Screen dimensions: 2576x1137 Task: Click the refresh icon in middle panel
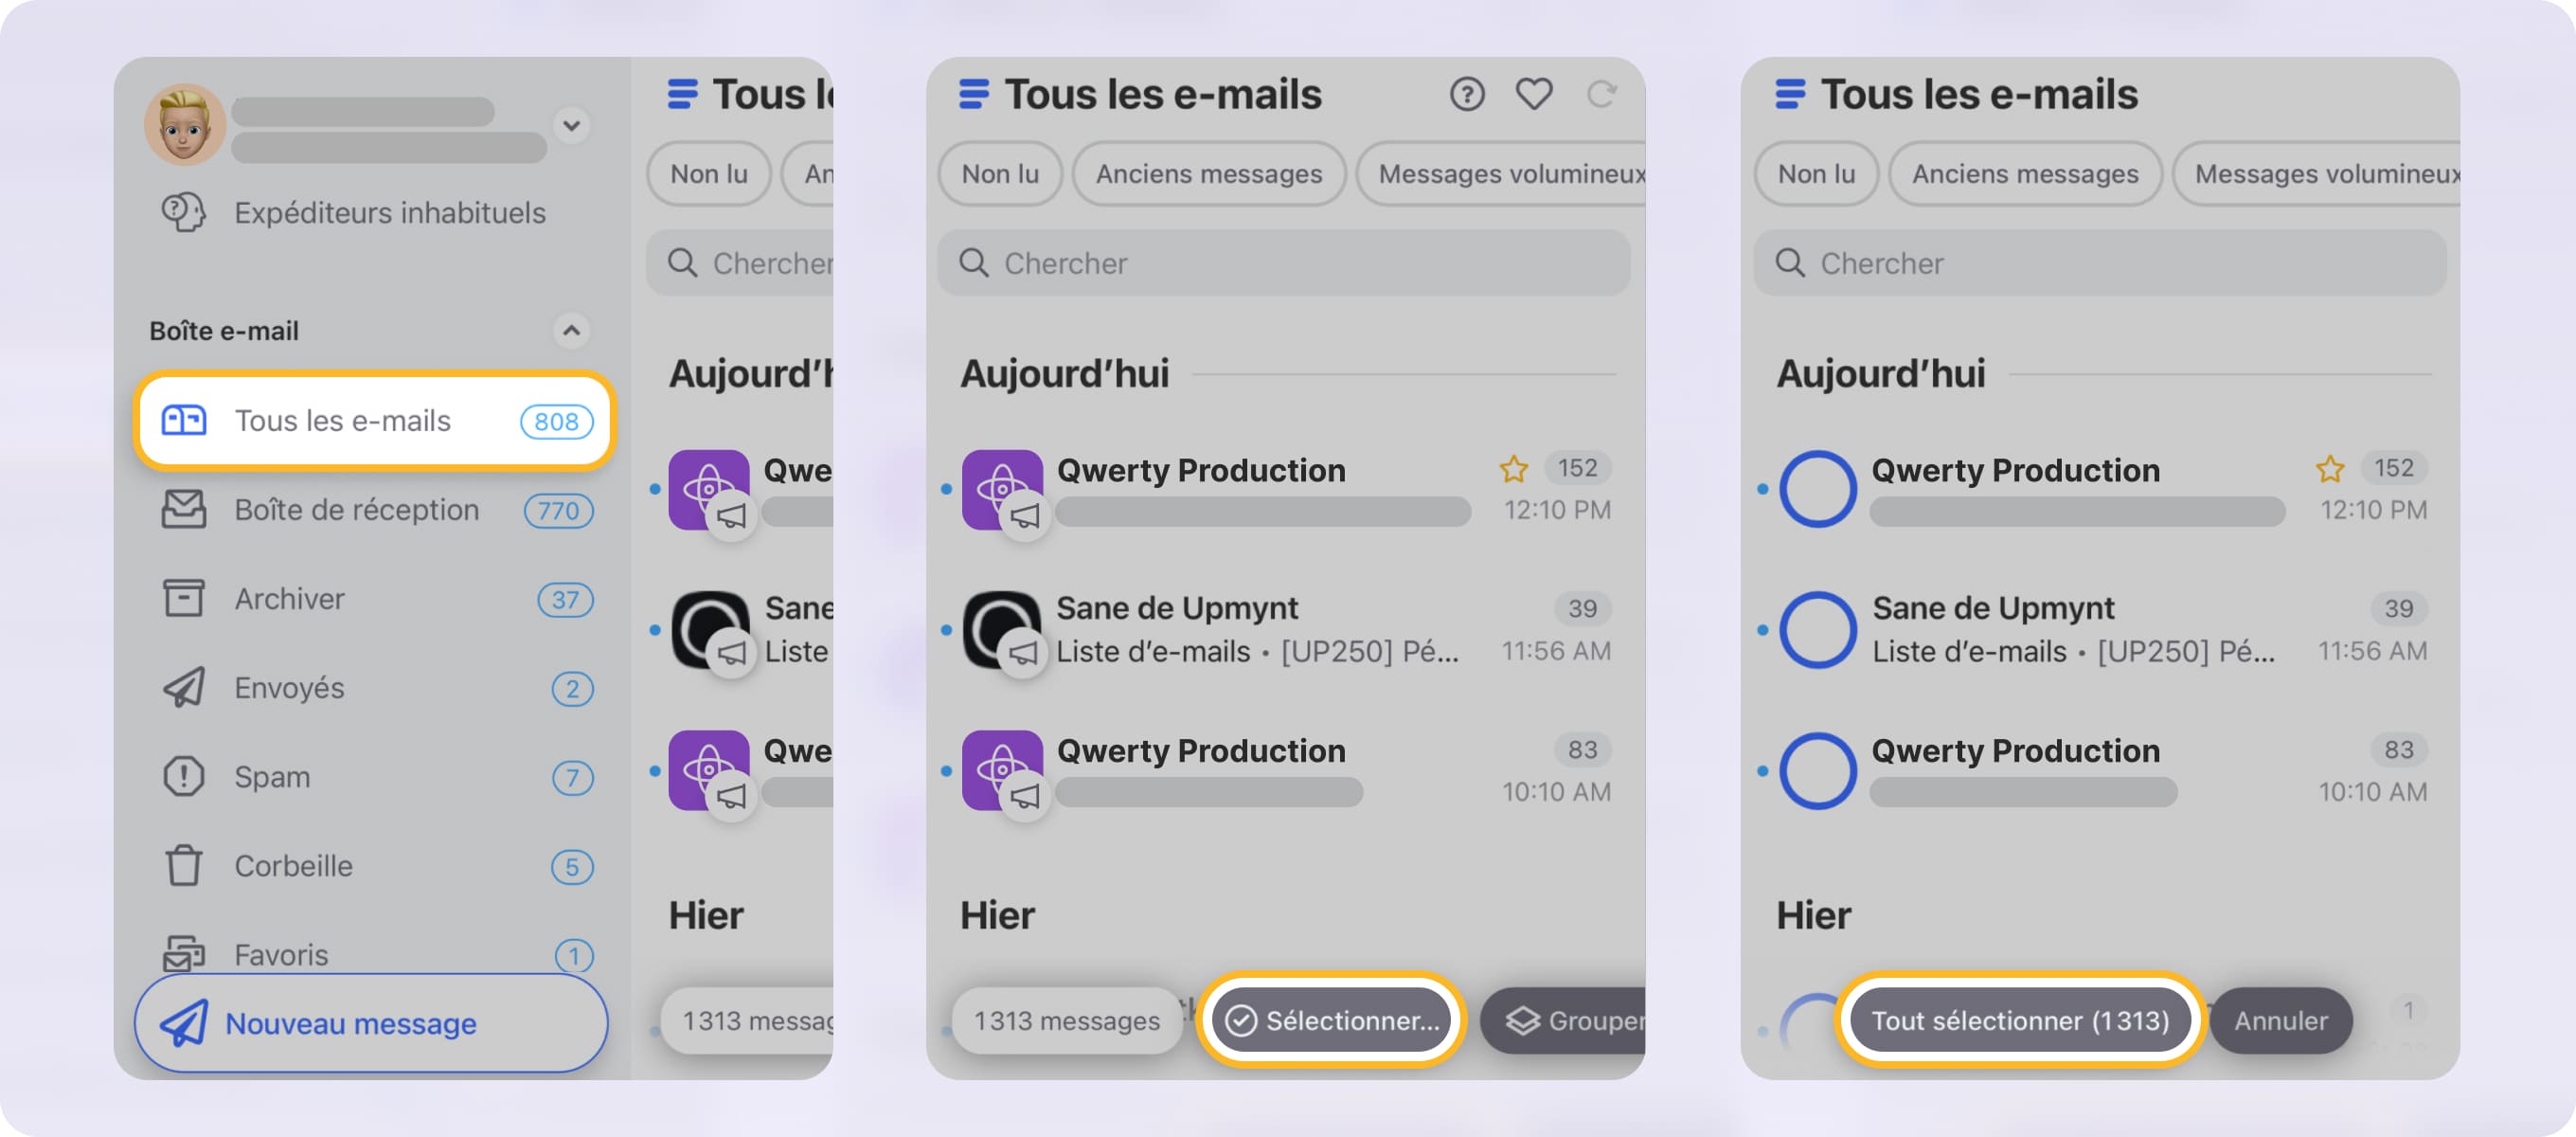click(x=1603, y=94)
